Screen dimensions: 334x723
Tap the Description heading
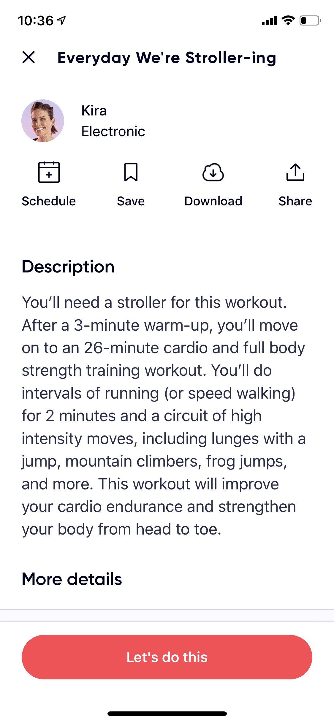68,267
